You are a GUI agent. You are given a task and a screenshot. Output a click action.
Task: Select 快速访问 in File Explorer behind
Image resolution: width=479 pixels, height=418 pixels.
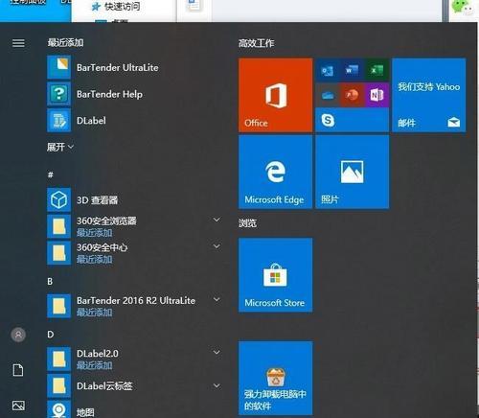point(123,6)
